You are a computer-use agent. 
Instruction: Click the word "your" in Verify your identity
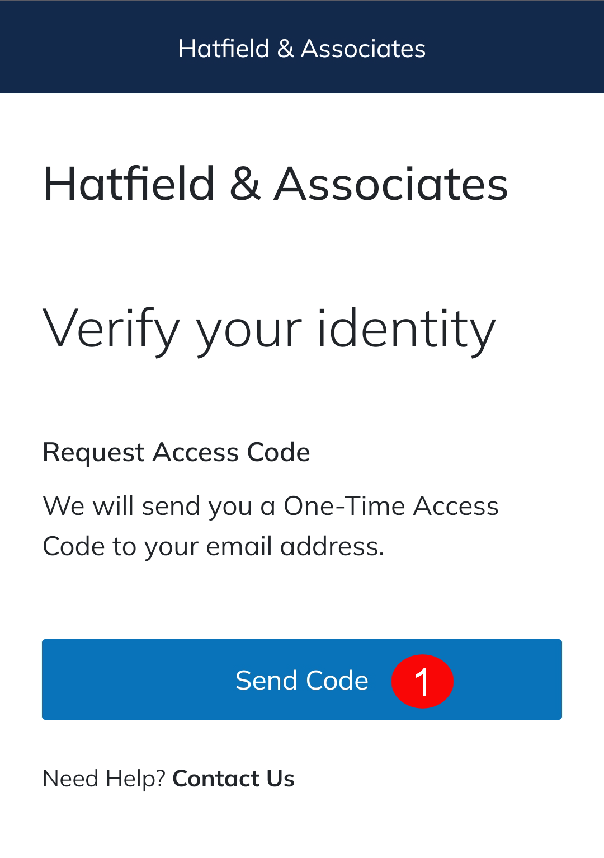248,331
